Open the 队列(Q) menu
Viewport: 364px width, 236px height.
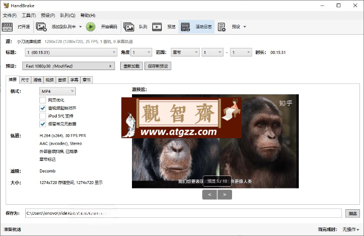click(68, 15)
